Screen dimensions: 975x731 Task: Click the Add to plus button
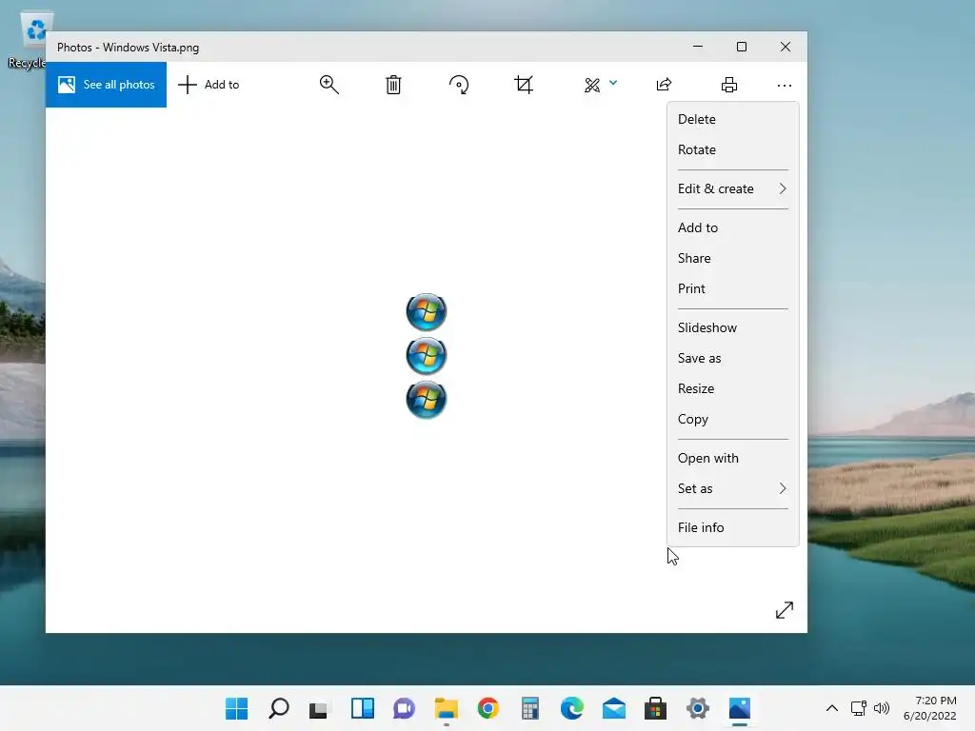(x=209, y=85)
